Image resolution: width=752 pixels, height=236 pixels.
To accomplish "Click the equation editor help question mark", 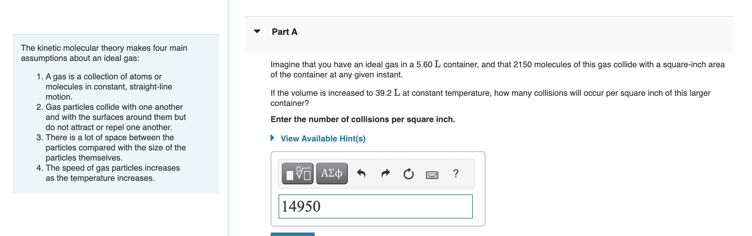I will click(456, 173).
